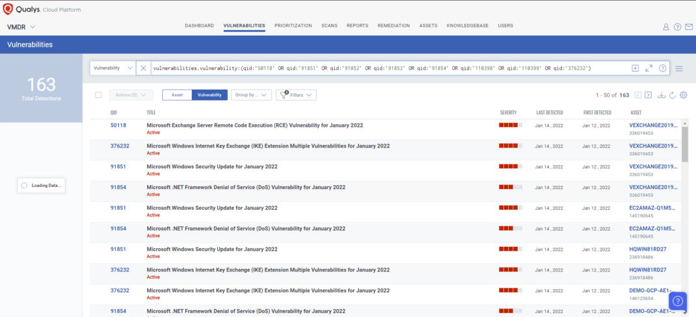Click the Asset column header

pyautogui.click(x=636, y=112)
